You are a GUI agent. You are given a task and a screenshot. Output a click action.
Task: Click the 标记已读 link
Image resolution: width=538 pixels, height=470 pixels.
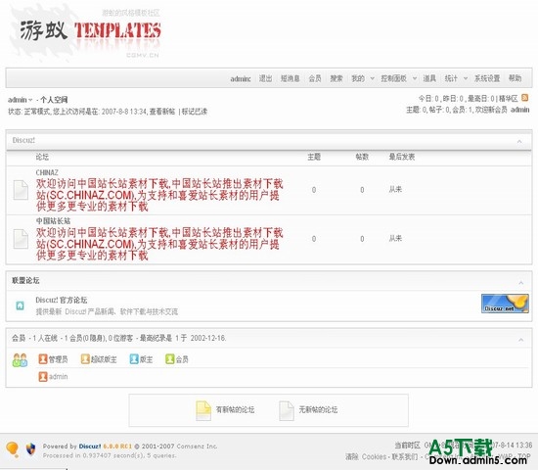pyautogui.click(x=195, y=112)
